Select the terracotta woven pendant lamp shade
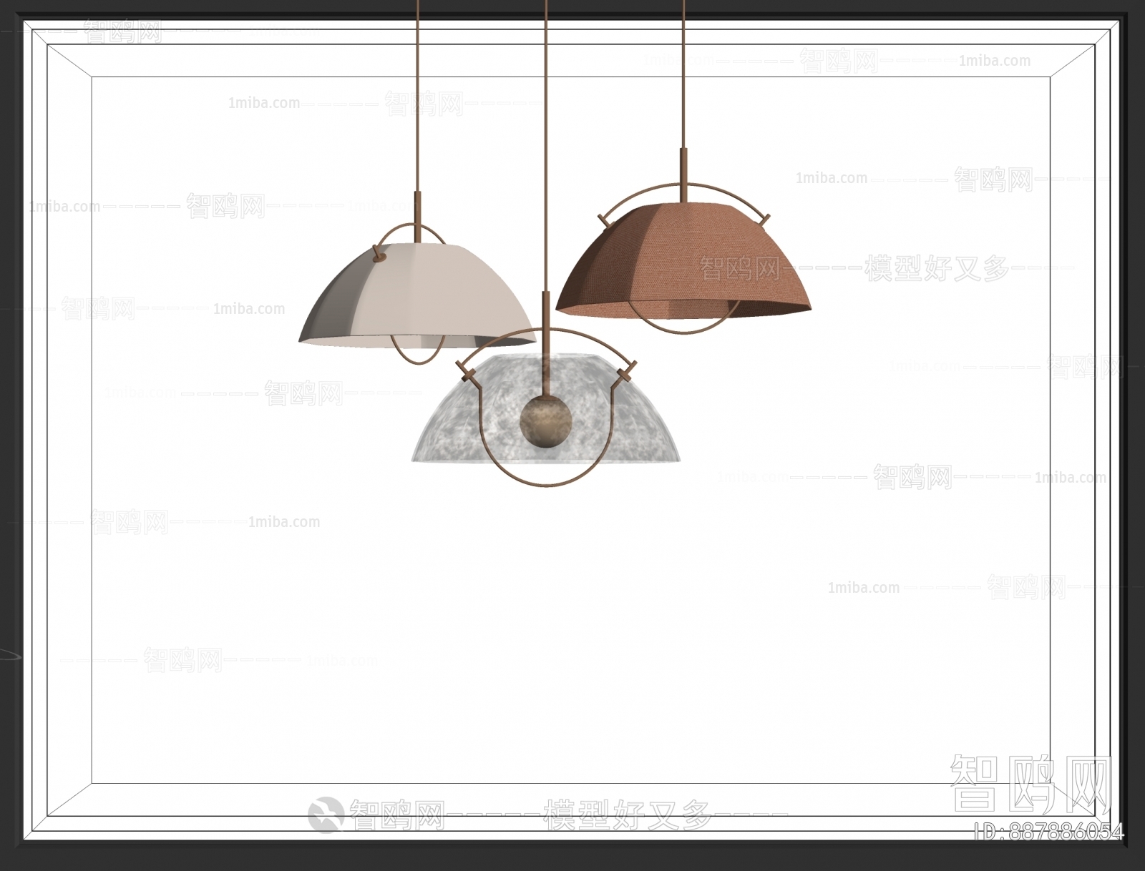This screenshot has height=871, width=1145. [x=683, y=260]
